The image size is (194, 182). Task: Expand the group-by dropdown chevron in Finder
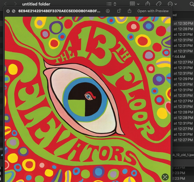138,4
